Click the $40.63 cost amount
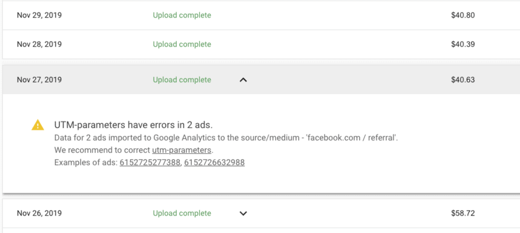Viewport: 520px width, 233px height. pyautogui.click(x=463, y=80)
